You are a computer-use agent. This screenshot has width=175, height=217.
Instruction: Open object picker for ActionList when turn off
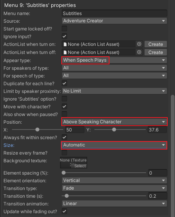pyautogui.click(x=139, y=52)
